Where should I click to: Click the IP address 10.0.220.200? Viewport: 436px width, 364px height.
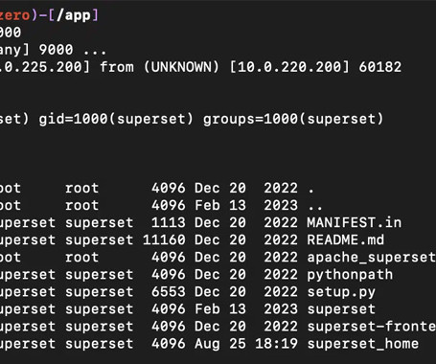coord(289,67)
